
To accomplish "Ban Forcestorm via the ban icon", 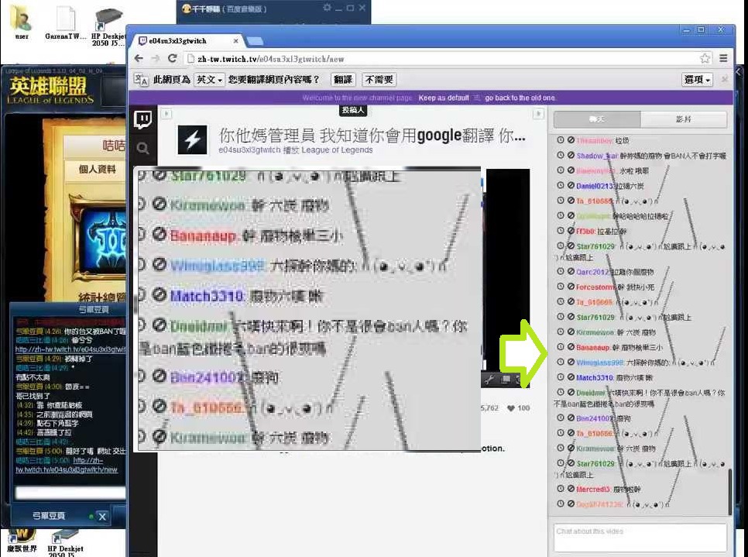I will coord(571,287).
